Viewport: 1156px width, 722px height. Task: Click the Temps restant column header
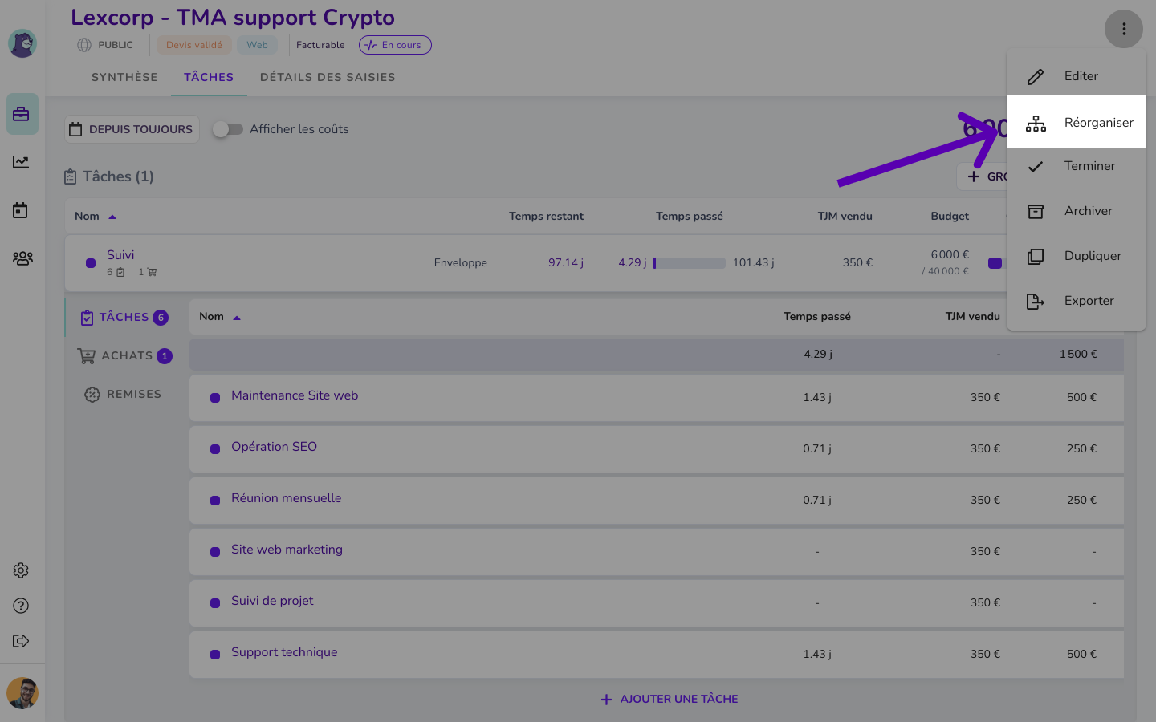click(x=546, y=217)
